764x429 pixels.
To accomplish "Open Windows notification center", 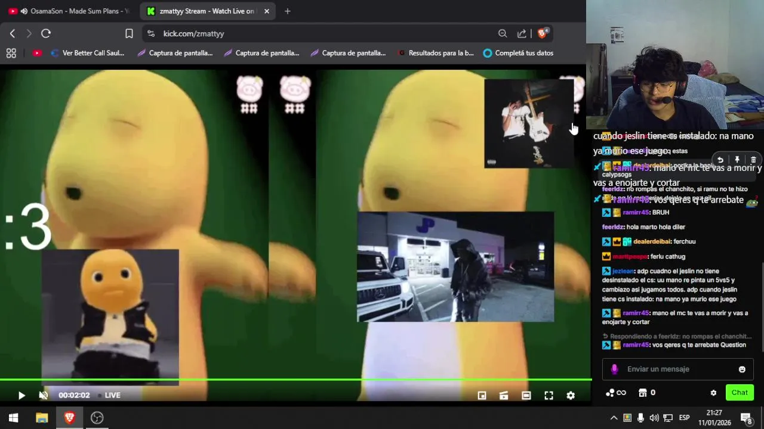I will pyautogui.click(x=746, y=418).
